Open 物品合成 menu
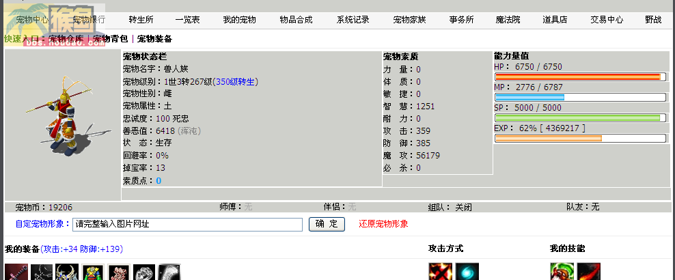The image size is (675, 280). pyautogui.click(x=297, y=20)
